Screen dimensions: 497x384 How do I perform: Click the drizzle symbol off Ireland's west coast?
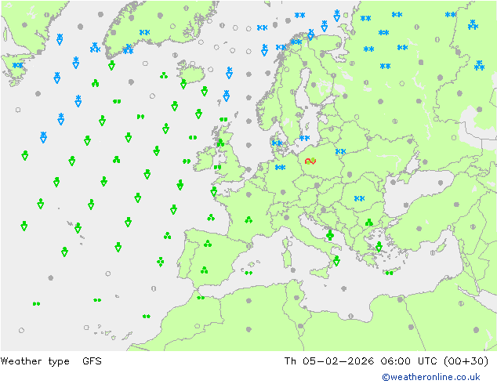click(187, 161)
